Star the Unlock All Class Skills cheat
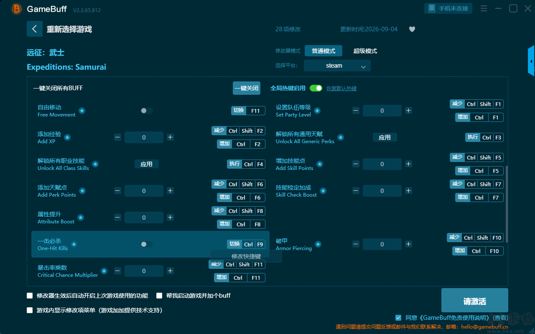The image size is (535, 334). 95,164
